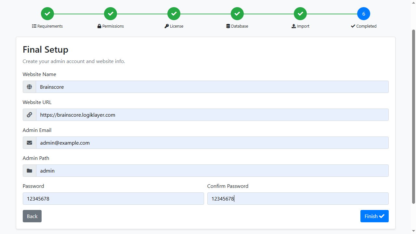Click the Import step label
The width and height of the screenshot is (416, 234).
coord(300,26)
